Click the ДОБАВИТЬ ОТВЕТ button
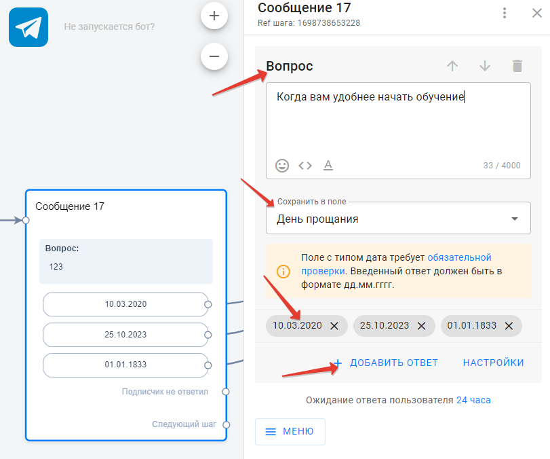The width and height of the screenshot is (550, 459). [x=387, y=363]
